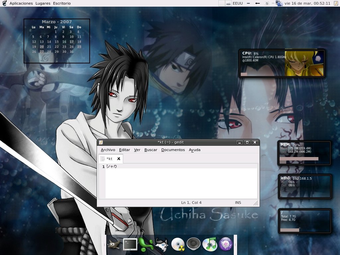This screenshot has height=255, width=340.
Task: Click the dock's left drag handle
Action: tap(104, 245)
